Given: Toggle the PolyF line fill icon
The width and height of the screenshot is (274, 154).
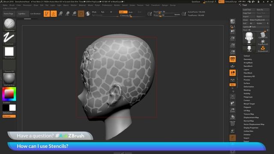Looking at the screenshot, I should (232, 124).
